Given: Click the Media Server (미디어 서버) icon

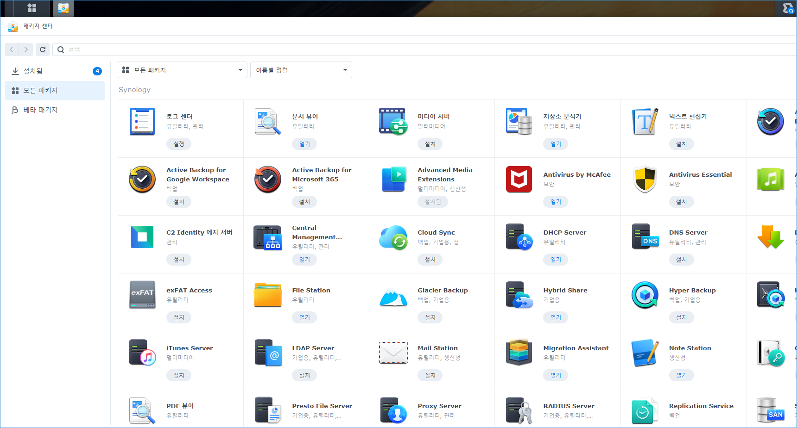Looking at the screenshot, I should tap(393, 122).
